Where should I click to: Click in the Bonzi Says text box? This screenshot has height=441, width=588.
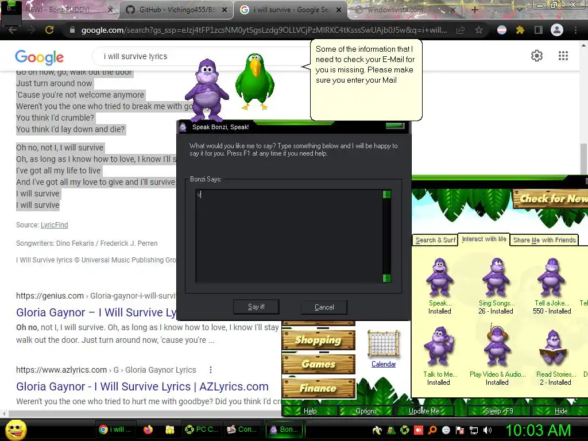289,236
